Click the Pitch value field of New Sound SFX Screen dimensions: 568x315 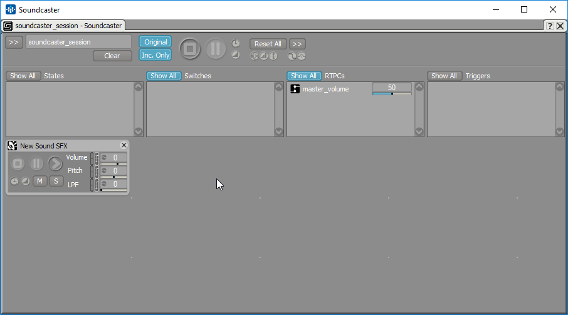(113, 170)
